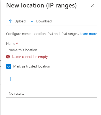101x115 pixels.
Task: Select the Upload text label
Action: coord(20,21)
